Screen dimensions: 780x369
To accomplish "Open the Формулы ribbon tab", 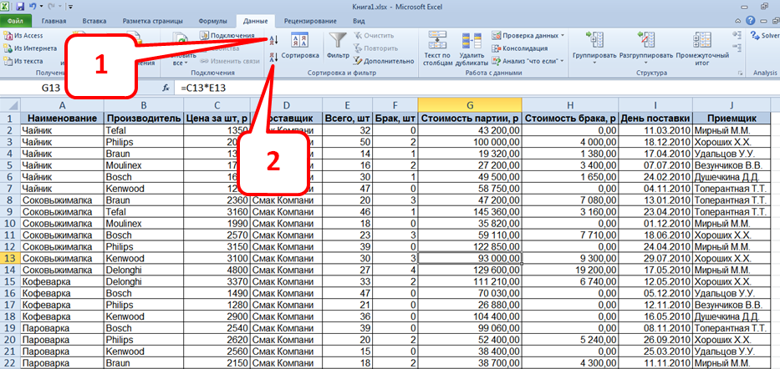I will tap(212, 20).
